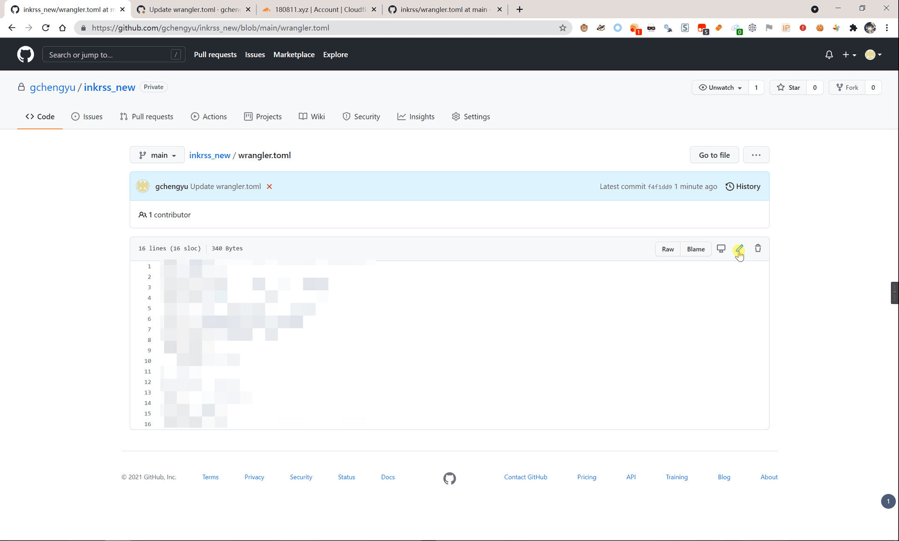
Task: Open the notifications bell
Action: [829, 55]
